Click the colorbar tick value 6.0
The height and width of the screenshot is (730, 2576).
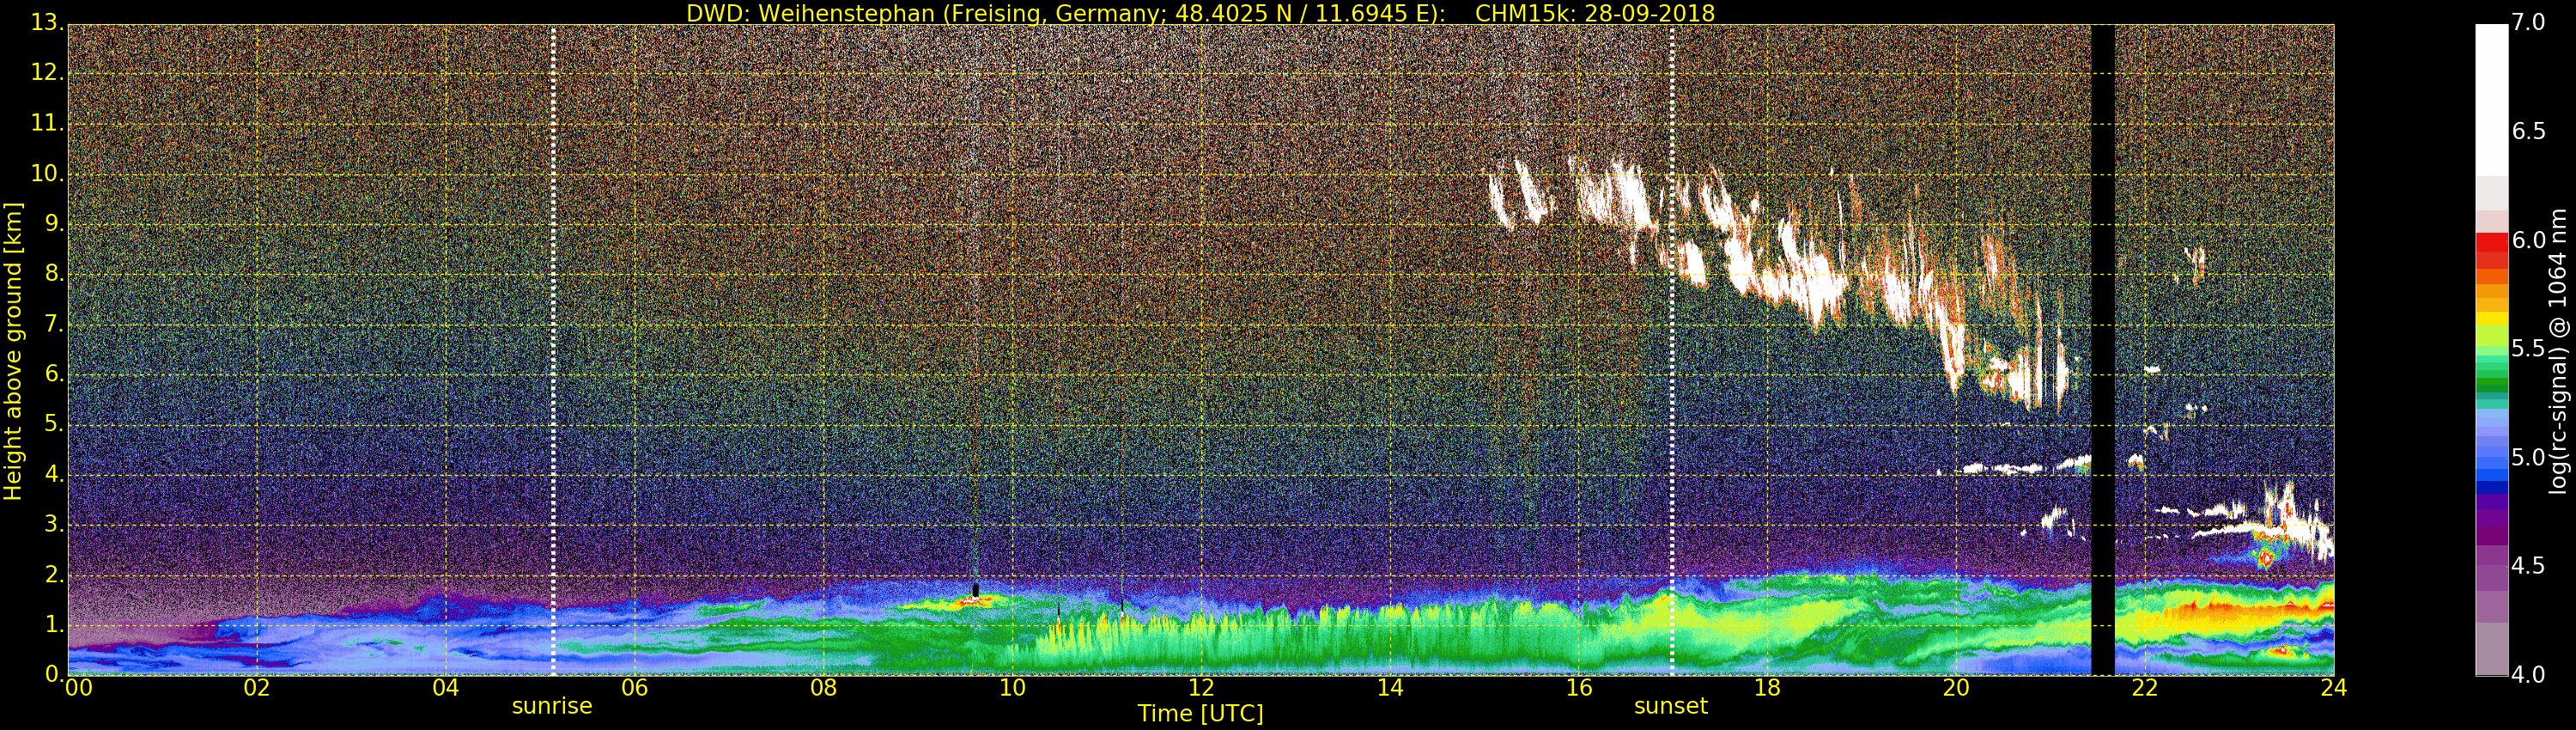click(2529, 240)
